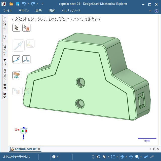Click the greyed anchor axis tool guide
Image resolution: width=161 pixels, height=161 pixels.
pyautogui.click(x=30, y=44)
